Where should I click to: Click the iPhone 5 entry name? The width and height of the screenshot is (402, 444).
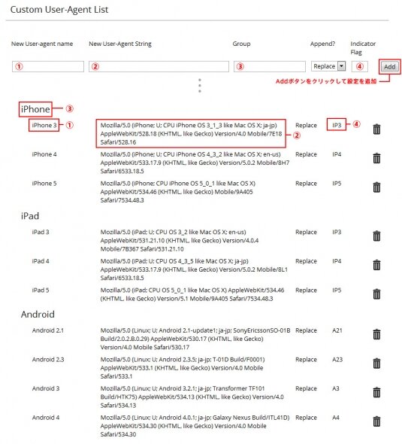(44, 184)
